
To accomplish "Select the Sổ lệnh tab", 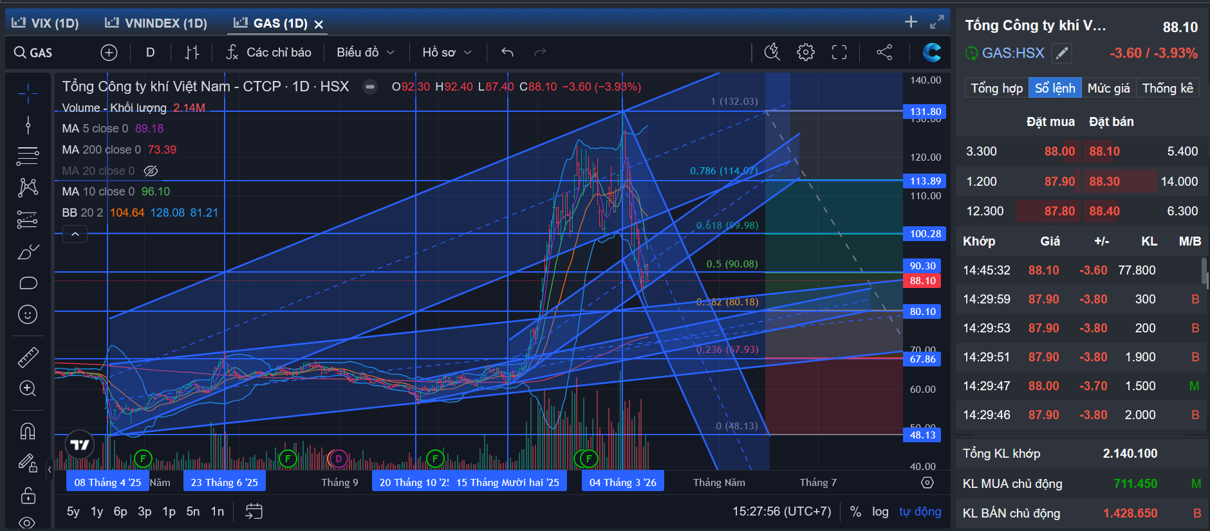I will coord(1055,88).
